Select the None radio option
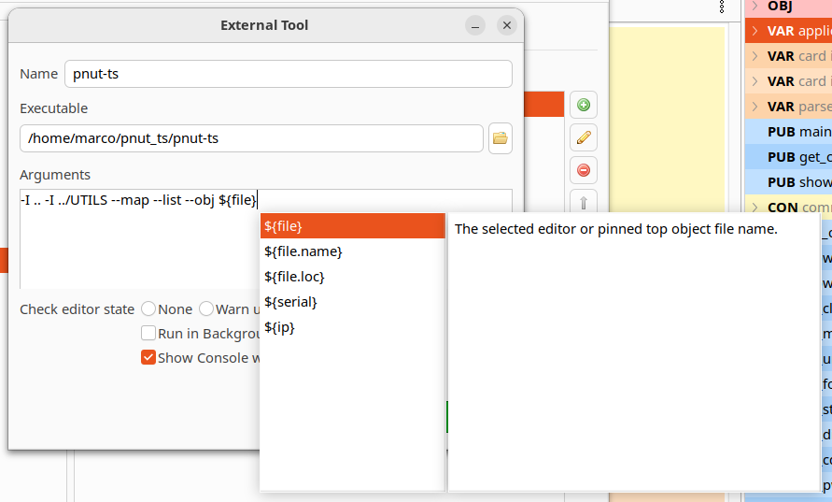 point(148,308)
